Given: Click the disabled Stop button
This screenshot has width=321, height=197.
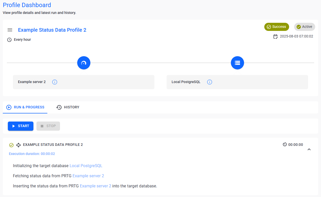Looking at the screenshot, I should click(x=48, y=126).
